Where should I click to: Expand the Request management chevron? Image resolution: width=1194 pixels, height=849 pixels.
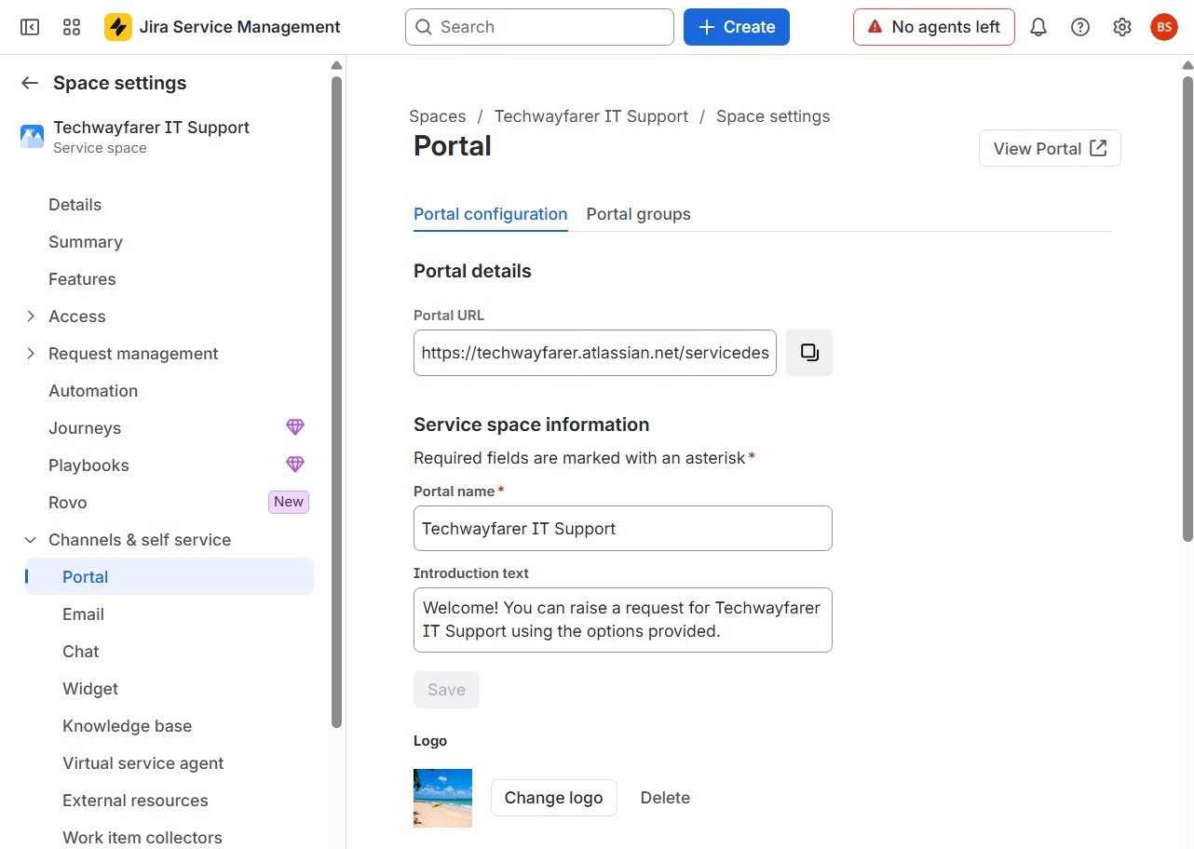[31, 354]
